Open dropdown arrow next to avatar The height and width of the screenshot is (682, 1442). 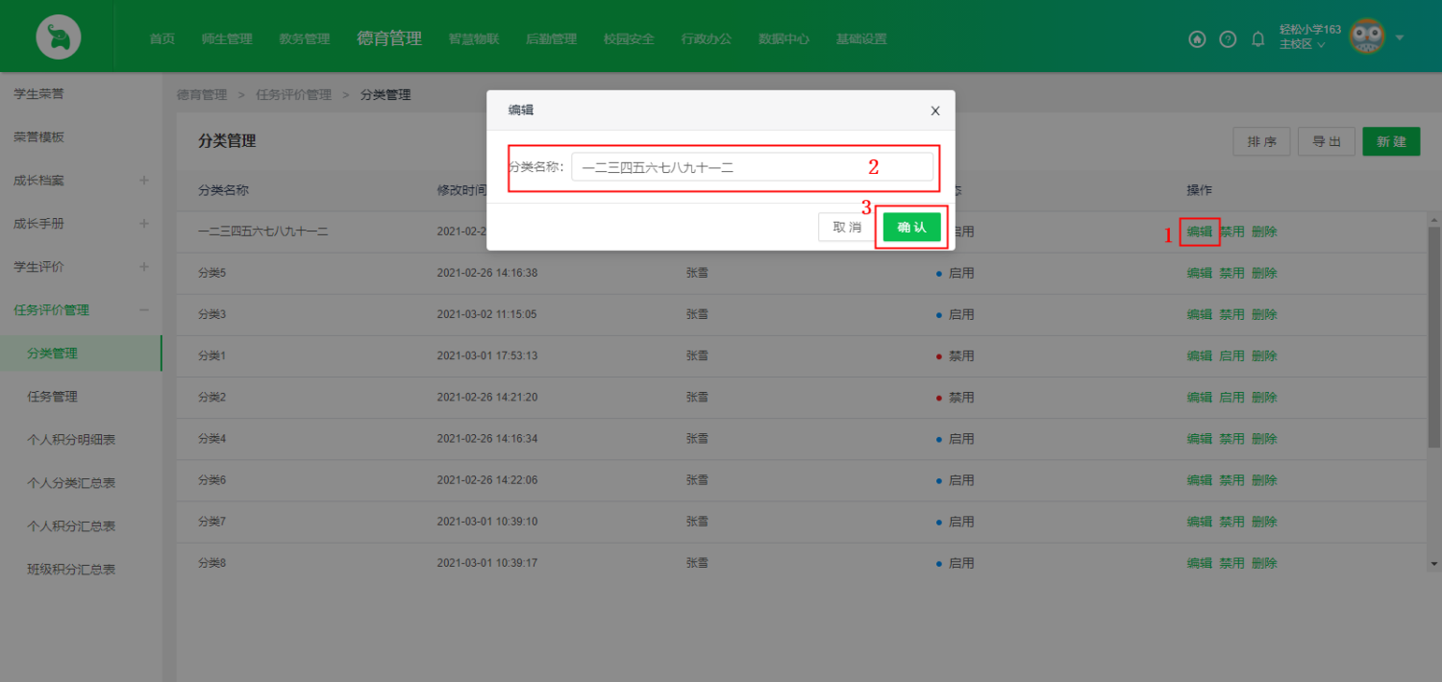tap(1400, 38)
